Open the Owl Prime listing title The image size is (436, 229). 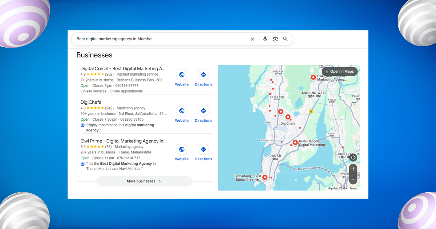(123, 141)
